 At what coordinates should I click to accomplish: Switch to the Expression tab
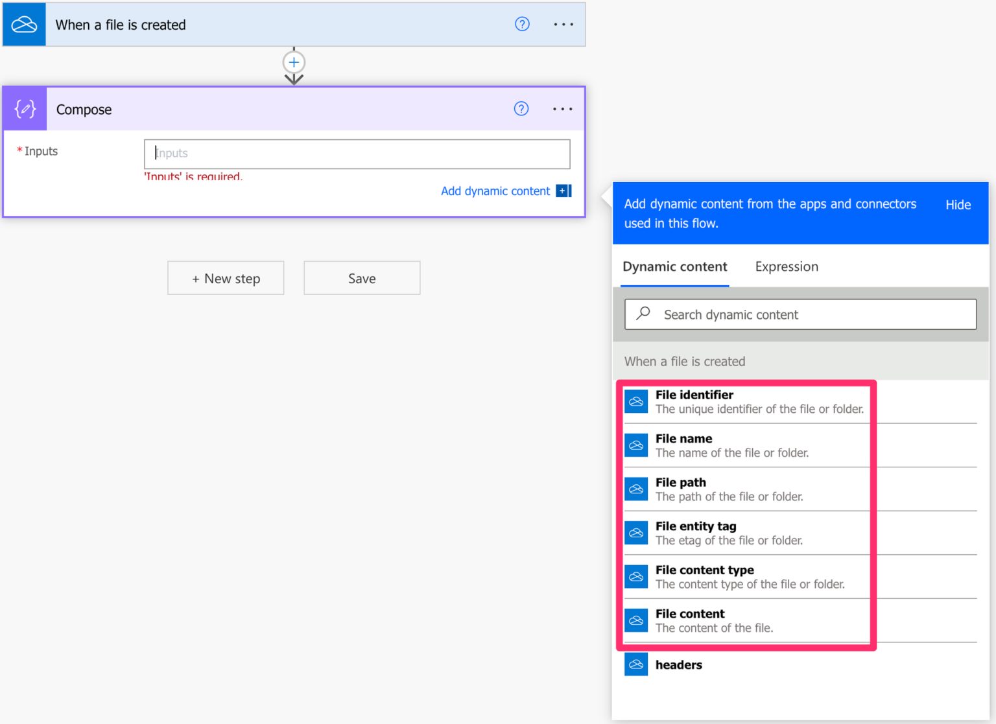[786, 266]
